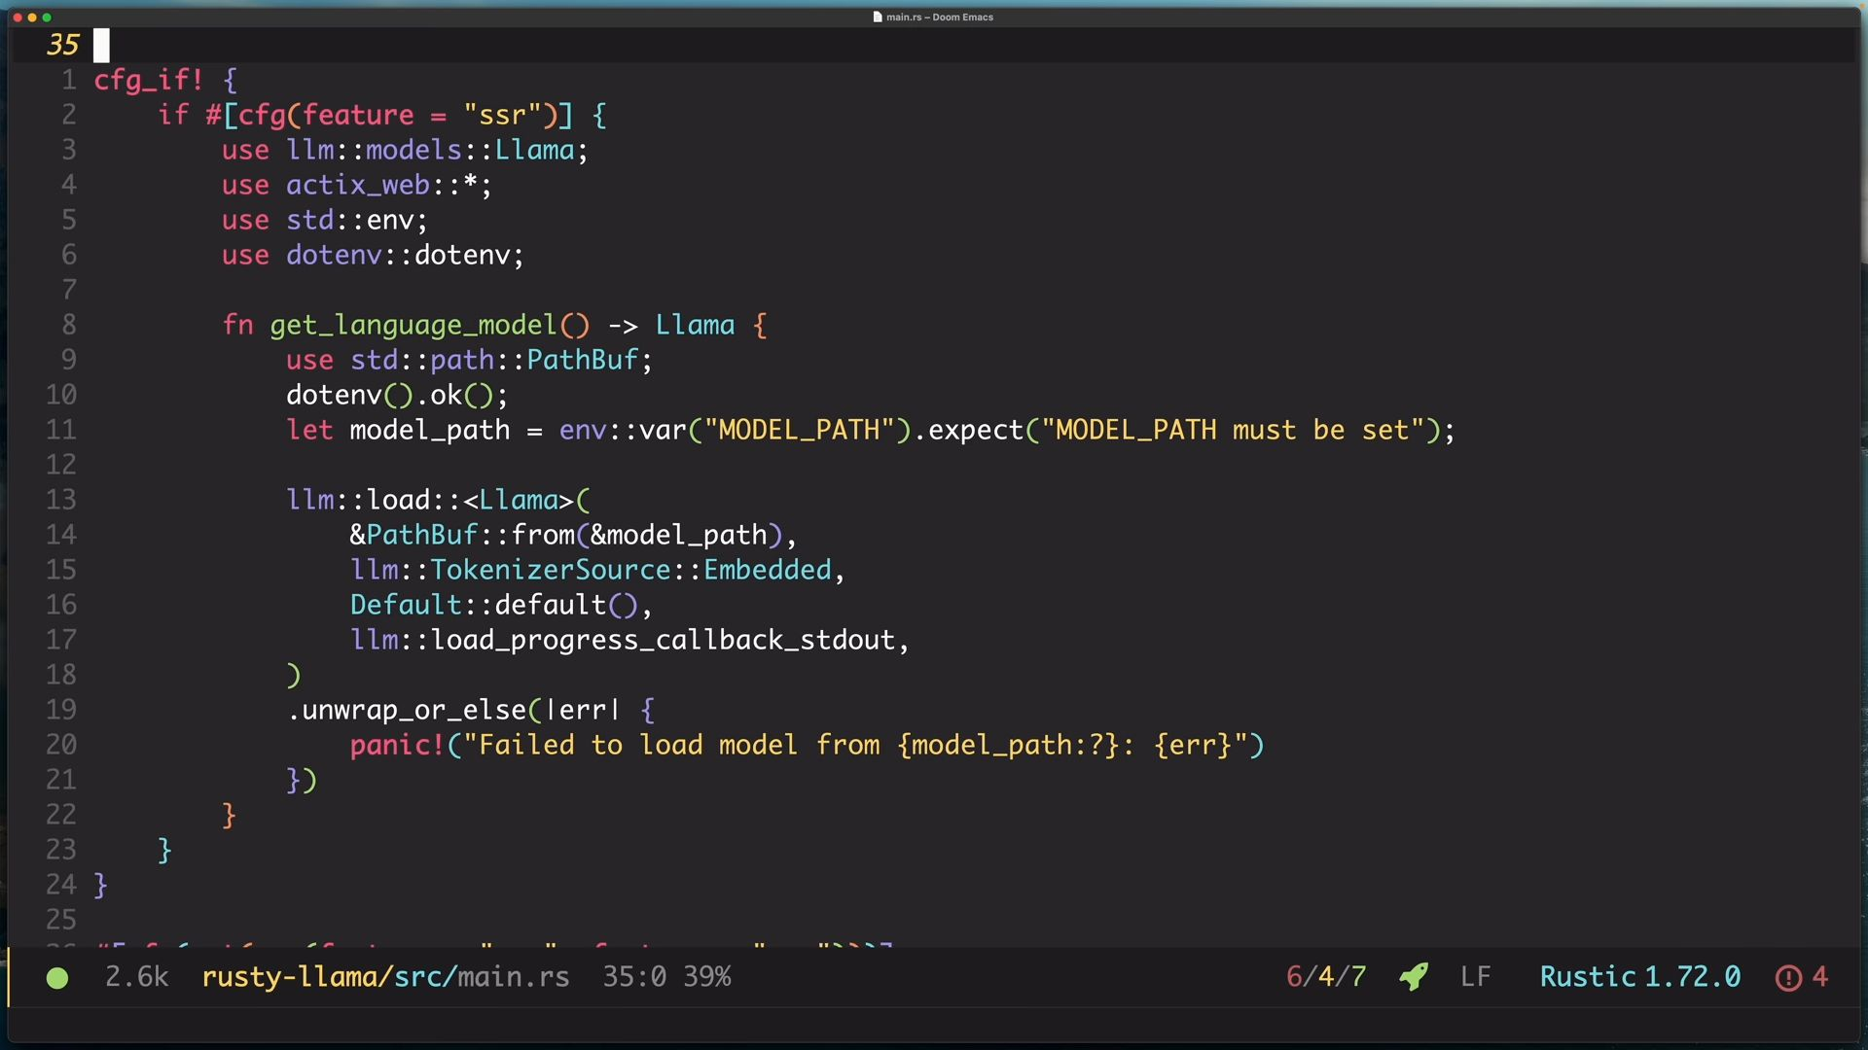Click the LSP rocket icon in modeline
Viewport: 1868px width, 1050px height.
pos(1414,976)
